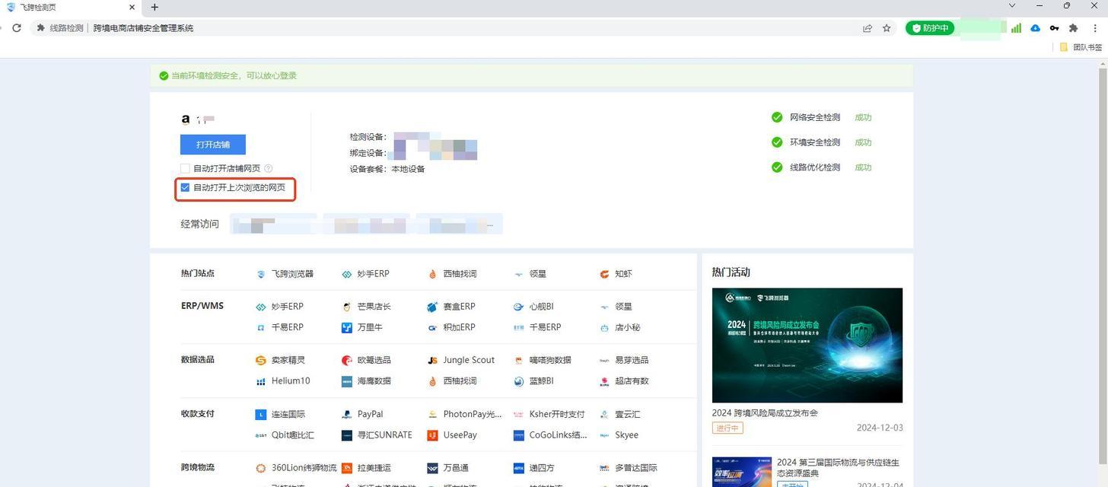The height and width of the screenshot is (487, 1108).
Task: Click the 环境安全检测 green check icon
Action: pyautogui.click(x=777, y=142)
